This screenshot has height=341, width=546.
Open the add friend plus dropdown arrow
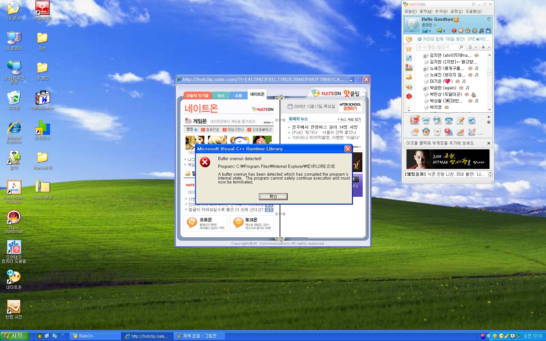click(488, 47)
